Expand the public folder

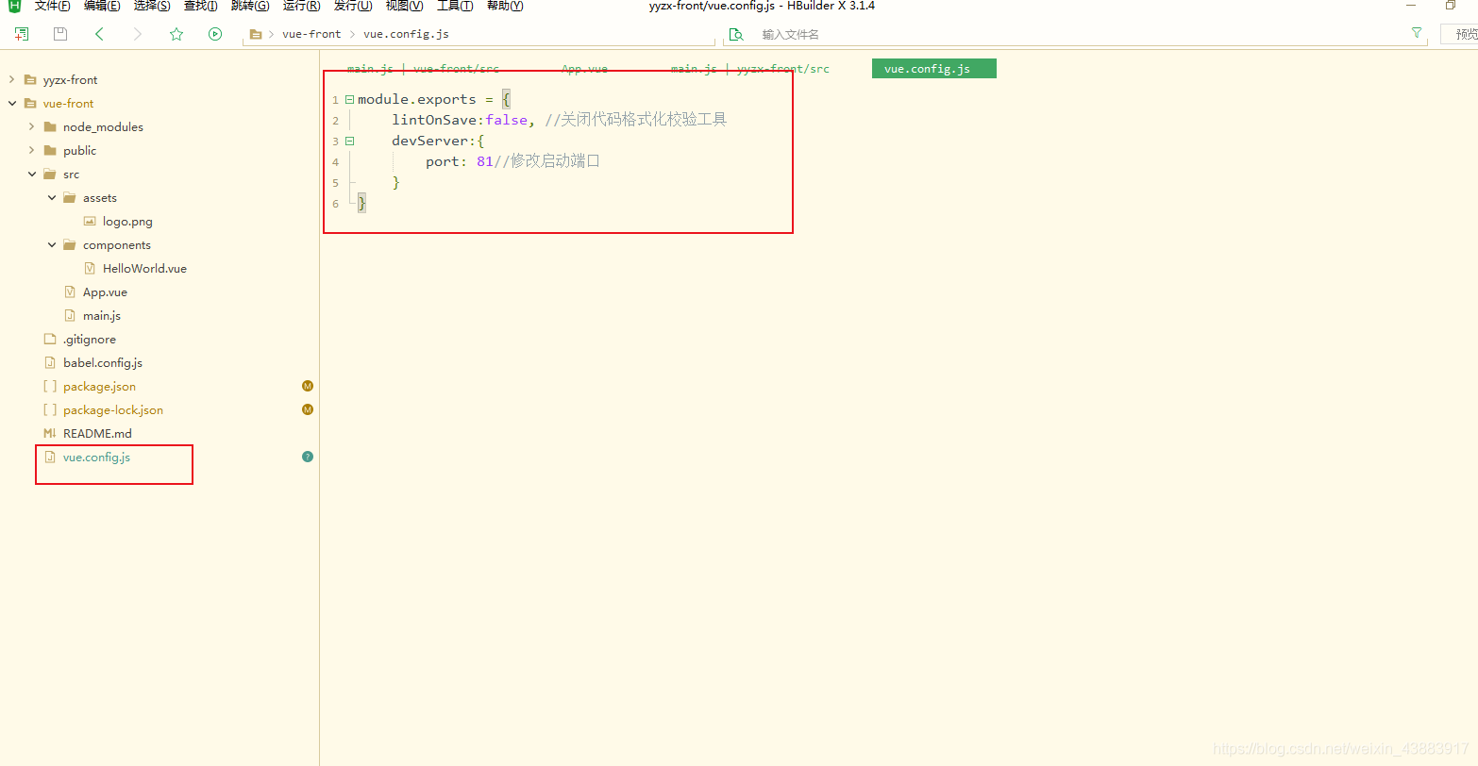click(31, 151)
